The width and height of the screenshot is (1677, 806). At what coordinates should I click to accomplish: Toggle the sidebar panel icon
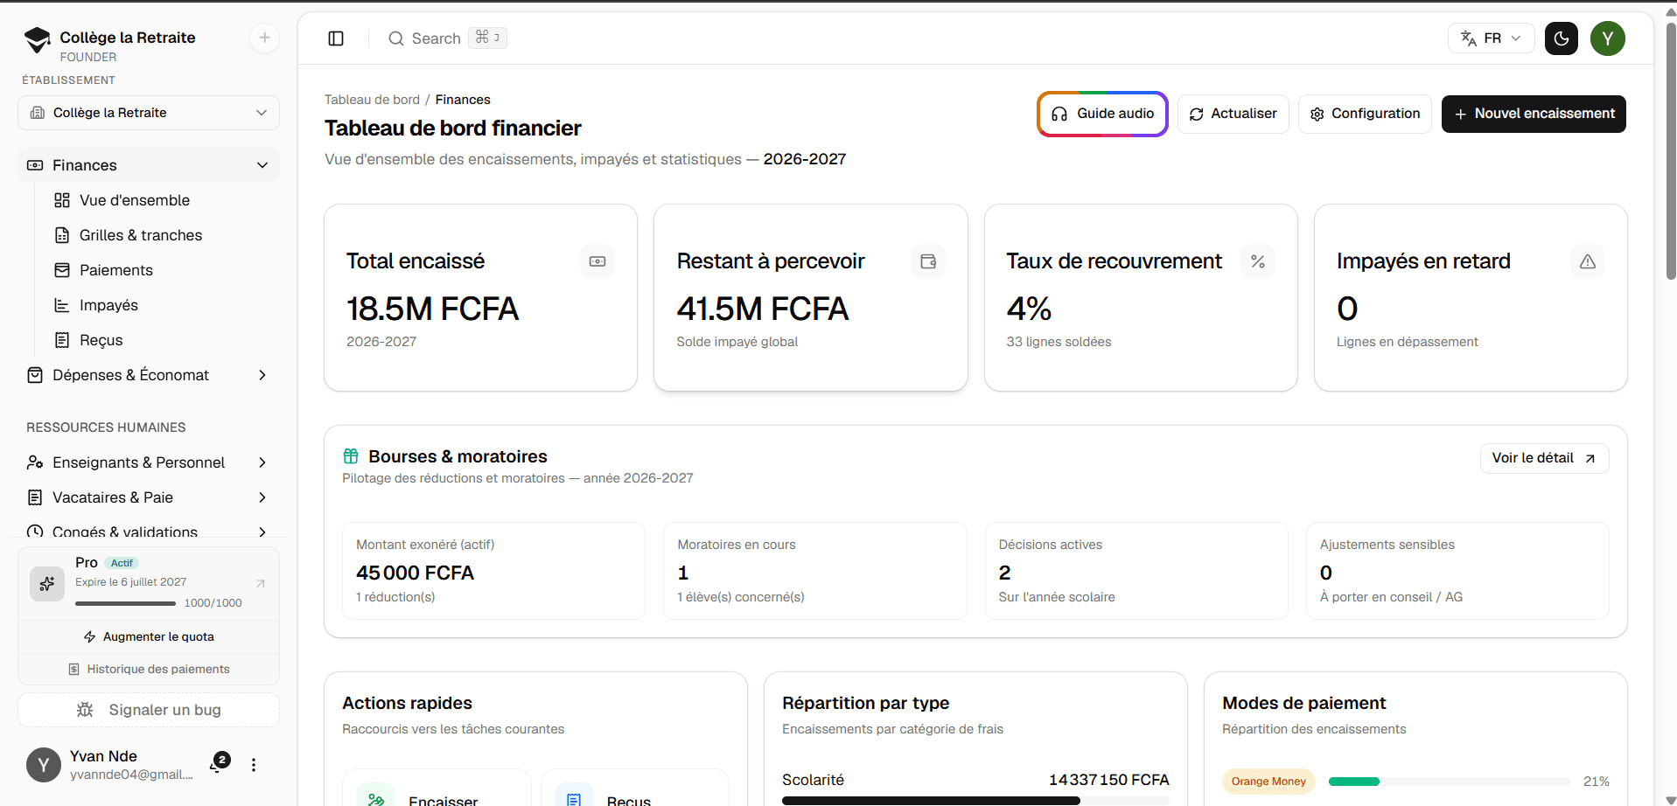(x=336, y=38)
